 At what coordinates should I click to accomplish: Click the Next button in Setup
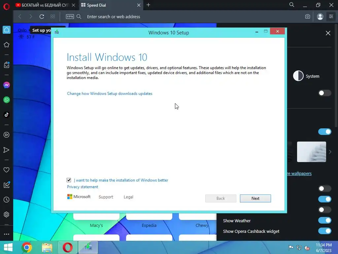click(x=255, y=198)
